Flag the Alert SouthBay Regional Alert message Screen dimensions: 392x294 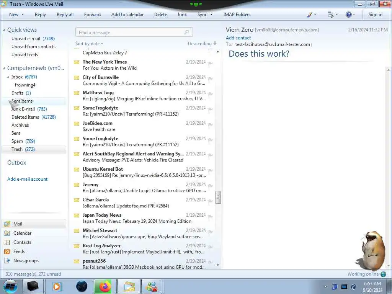tap(210, 155)
